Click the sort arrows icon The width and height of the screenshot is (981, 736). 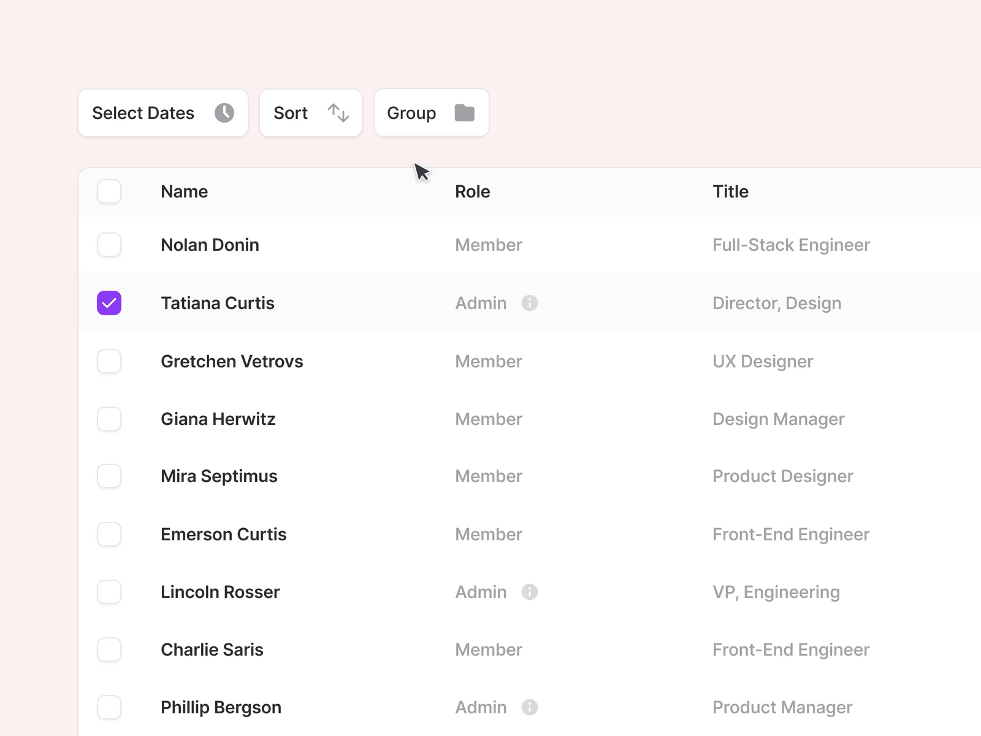coord(337,113)
